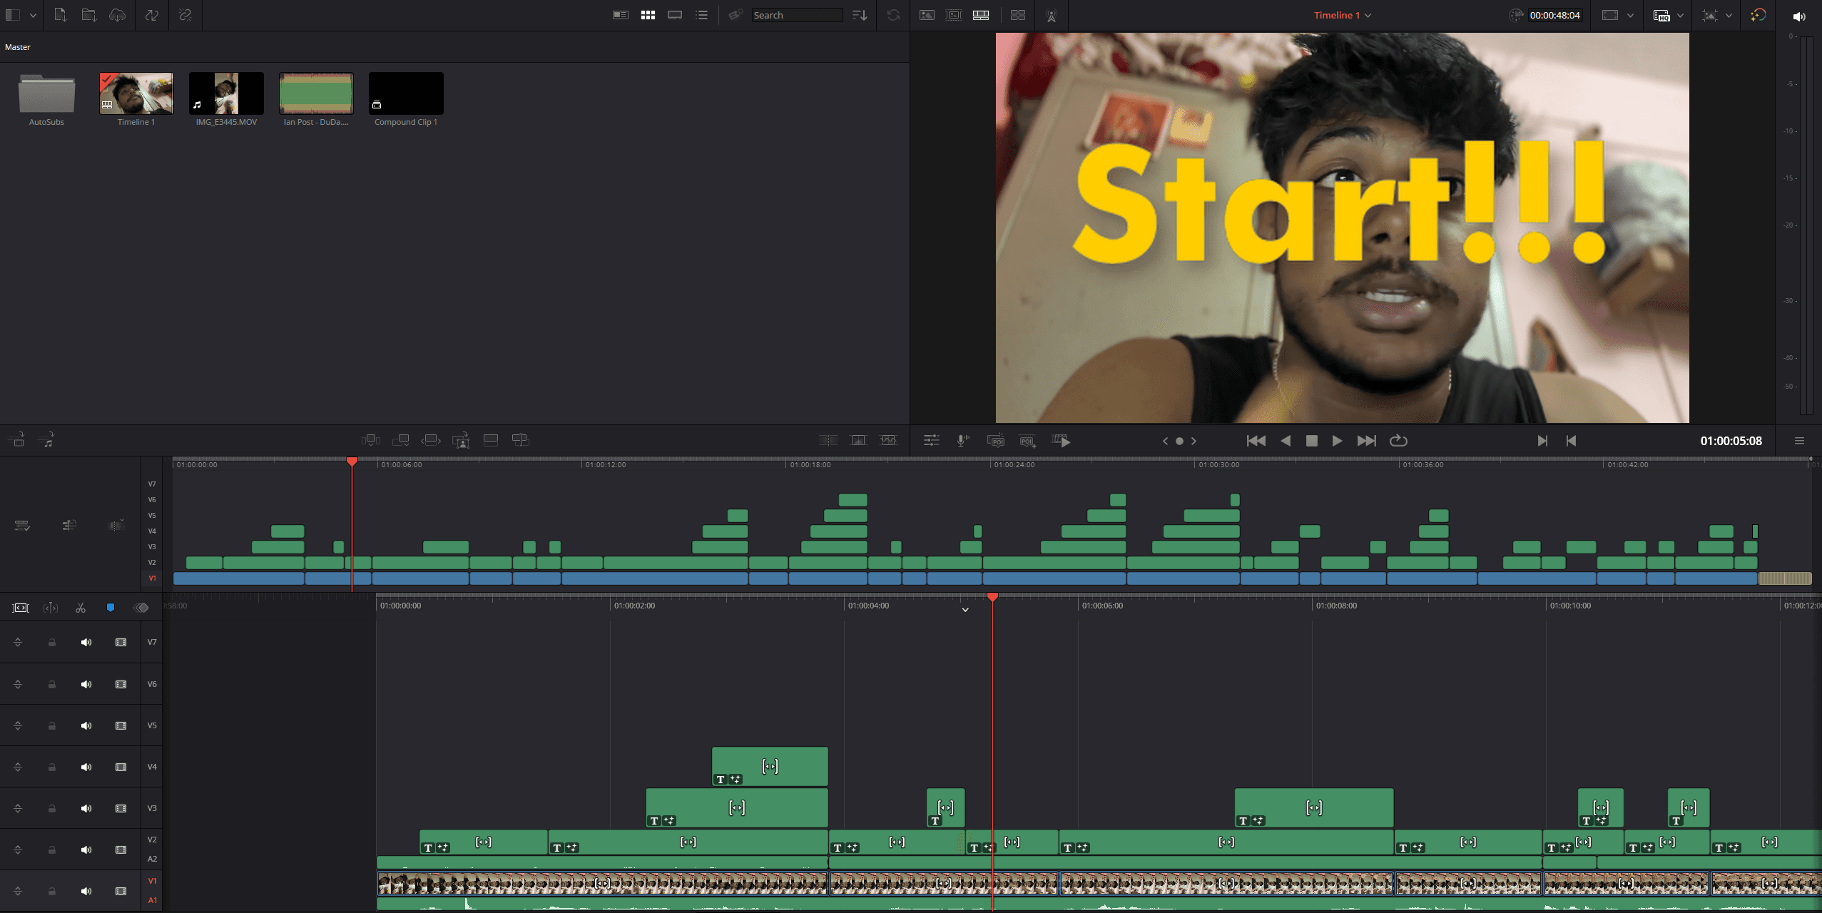Select the Compound Clip 1 thumbnail
This screenshot has height=913, width=1822.
coord(406,93)
